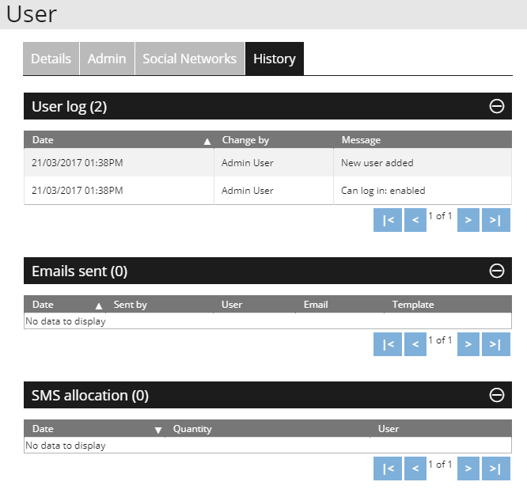527x497 pixels.
Task: Go to first page of User log
Action: 388,220
